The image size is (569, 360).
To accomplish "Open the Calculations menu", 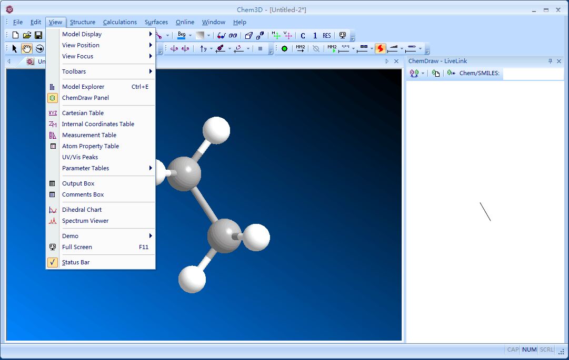I will pyautogui.click(x=120, y=22).
